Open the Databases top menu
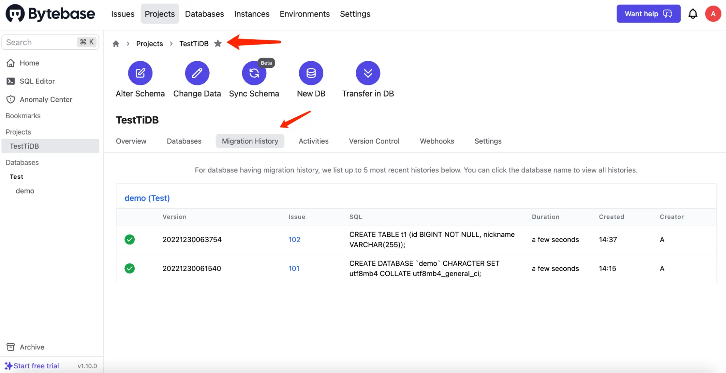 (x=204, y=14)
